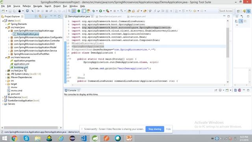Click the Debug bug toolbar icon

(x=94, y=11)
